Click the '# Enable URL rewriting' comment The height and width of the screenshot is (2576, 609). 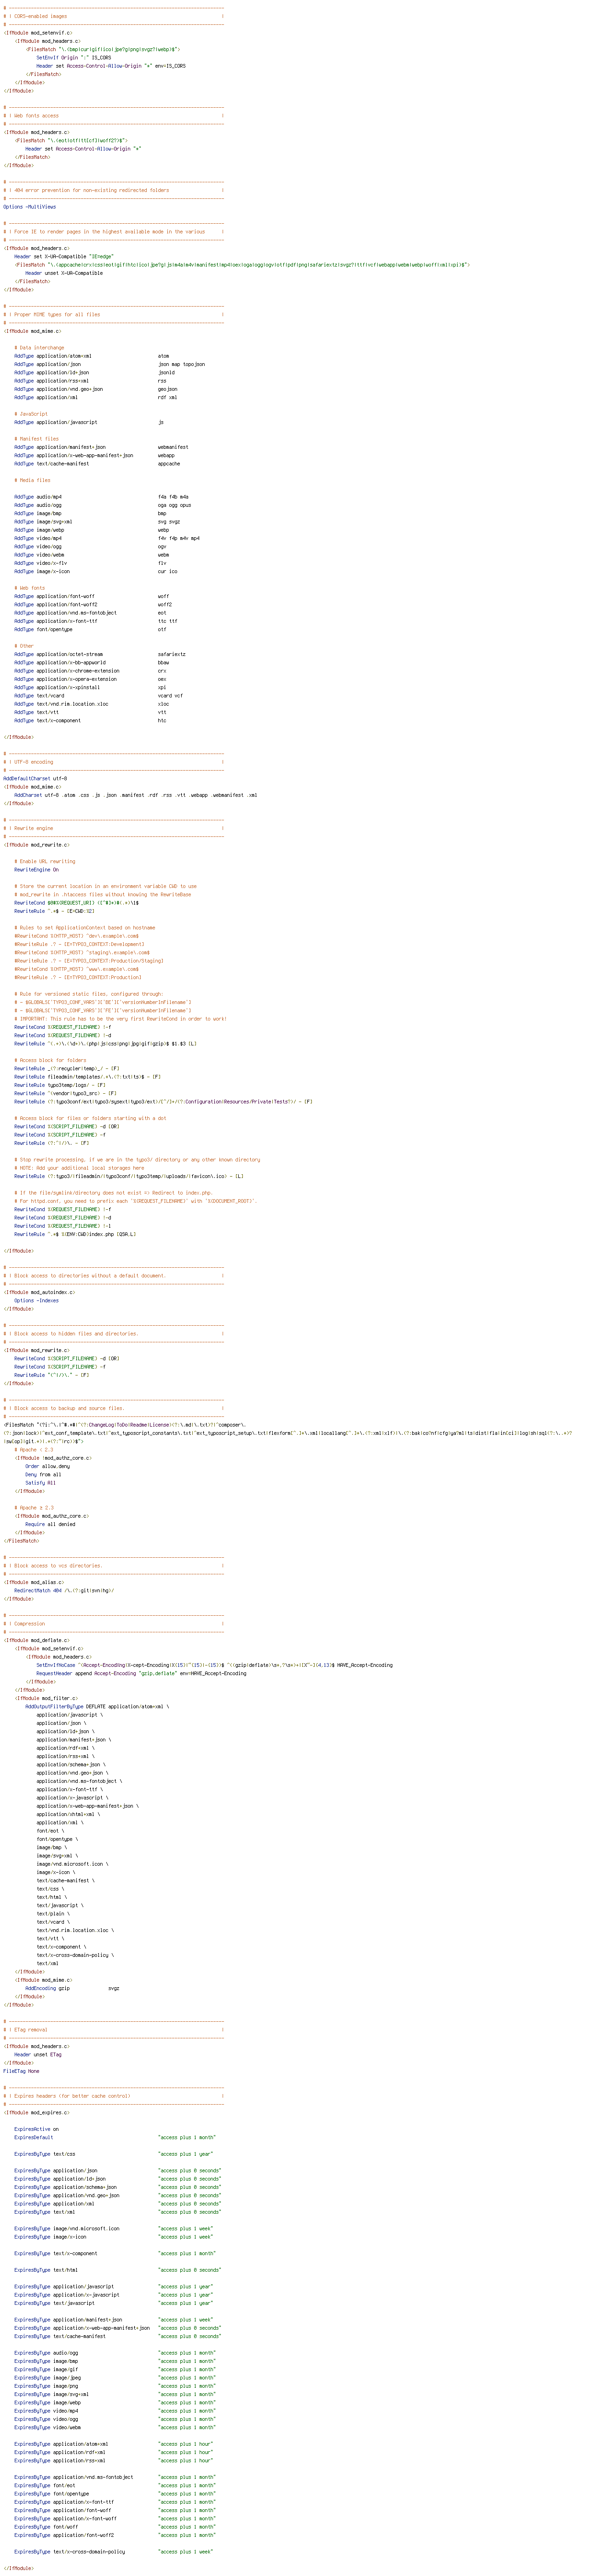45,861
